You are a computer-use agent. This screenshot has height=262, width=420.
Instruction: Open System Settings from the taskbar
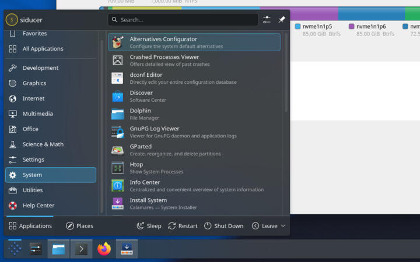pos(36,249)
